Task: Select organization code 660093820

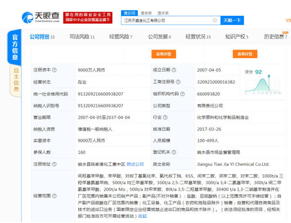Action: (x=208, y=94)
